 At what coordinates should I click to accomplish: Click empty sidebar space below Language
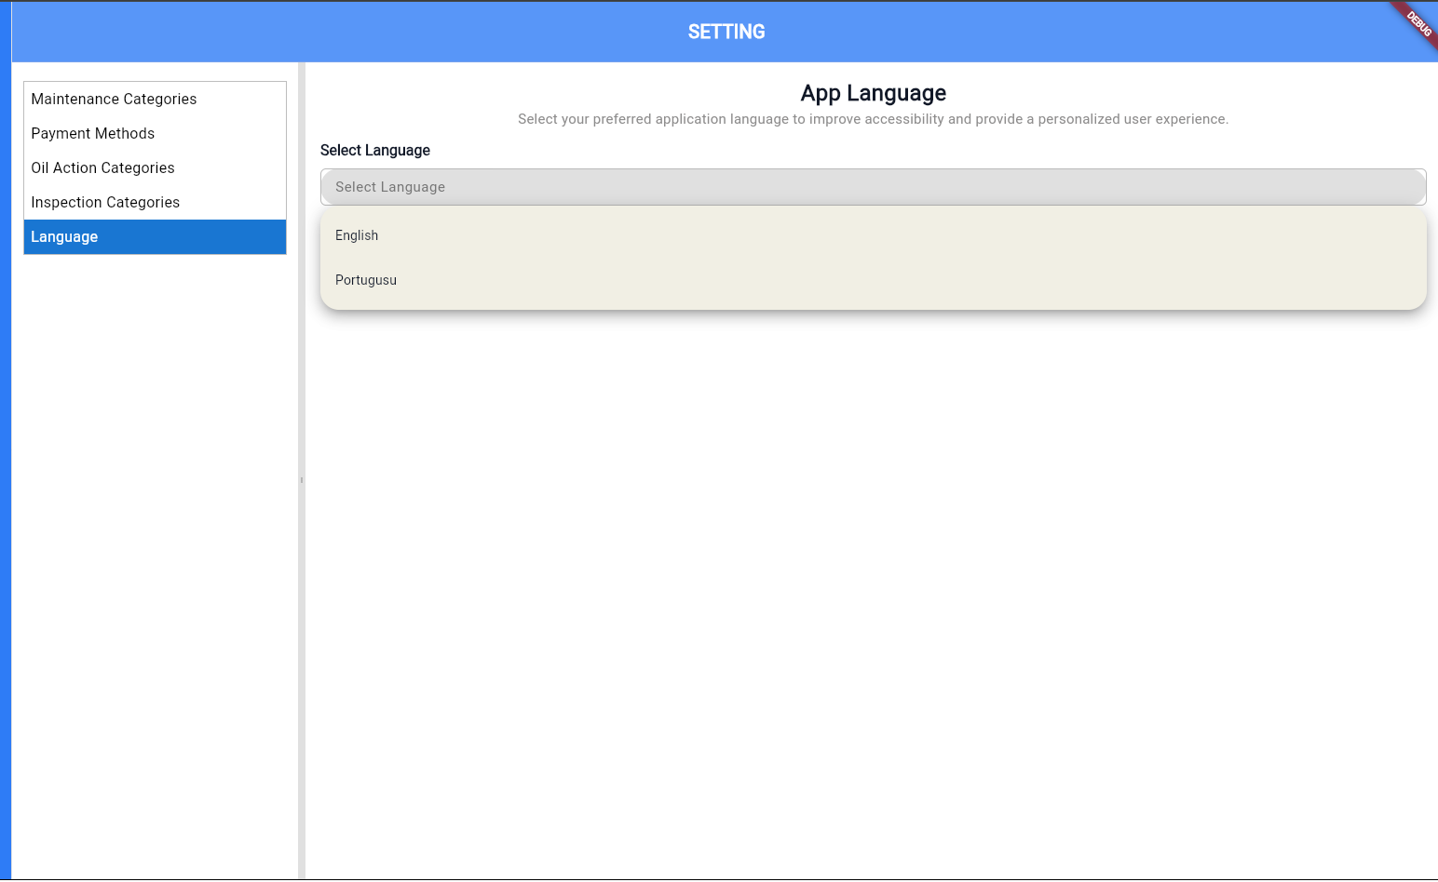click(155, 558)
